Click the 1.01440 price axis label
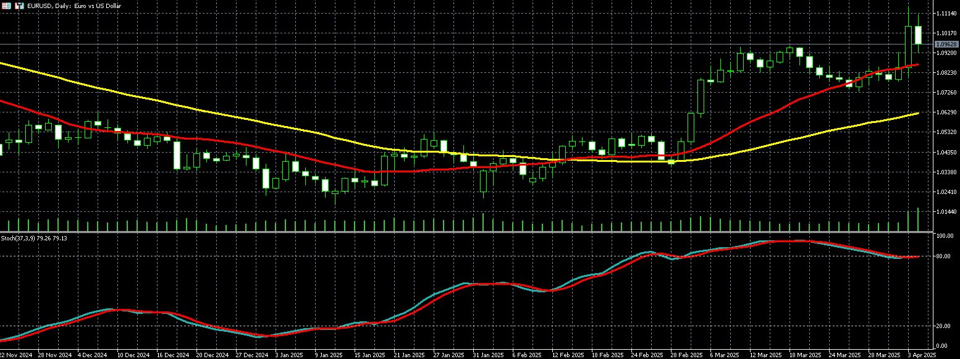 click(946, 212)
